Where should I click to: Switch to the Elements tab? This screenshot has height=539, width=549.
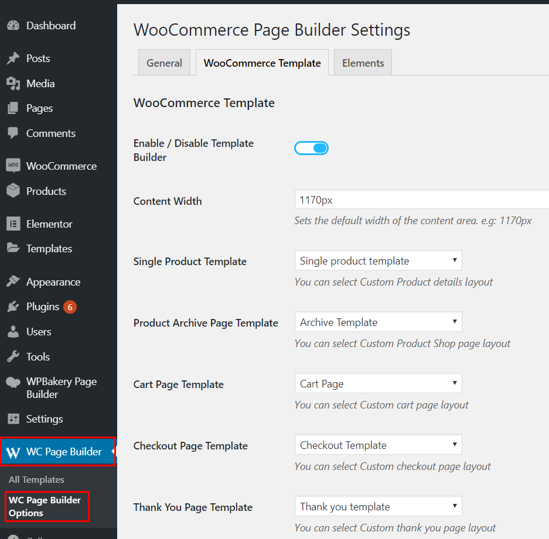(x=363, y=63)
